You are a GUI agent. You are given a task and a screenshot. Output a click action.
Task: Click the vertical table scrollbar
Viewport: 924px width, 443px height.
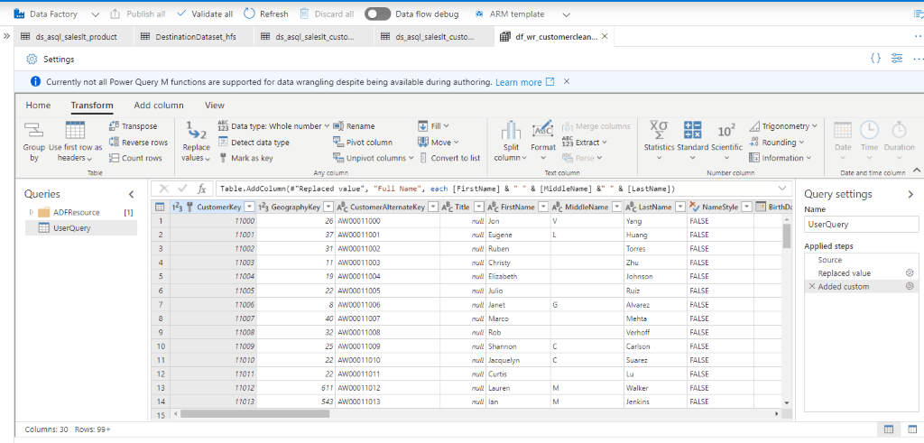click(x=786, y=236)
